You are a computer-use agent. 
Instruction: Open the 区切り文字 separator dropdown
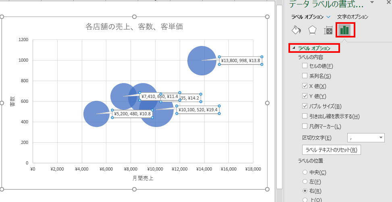[x=366, y=137]
